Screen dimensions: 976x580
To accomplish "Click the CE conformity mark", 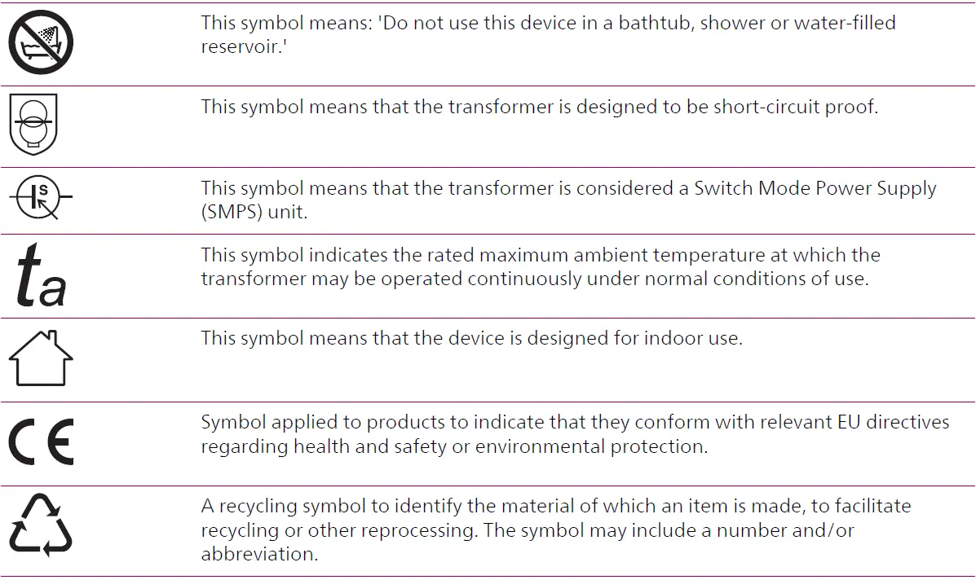I will pos(41,442).
